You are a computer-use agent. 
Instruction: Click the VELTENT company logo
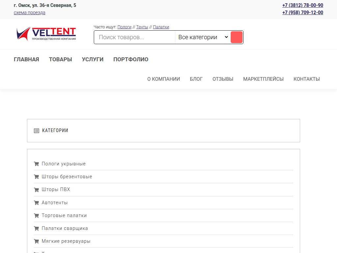pyautogui.click(x=46, y=34)
